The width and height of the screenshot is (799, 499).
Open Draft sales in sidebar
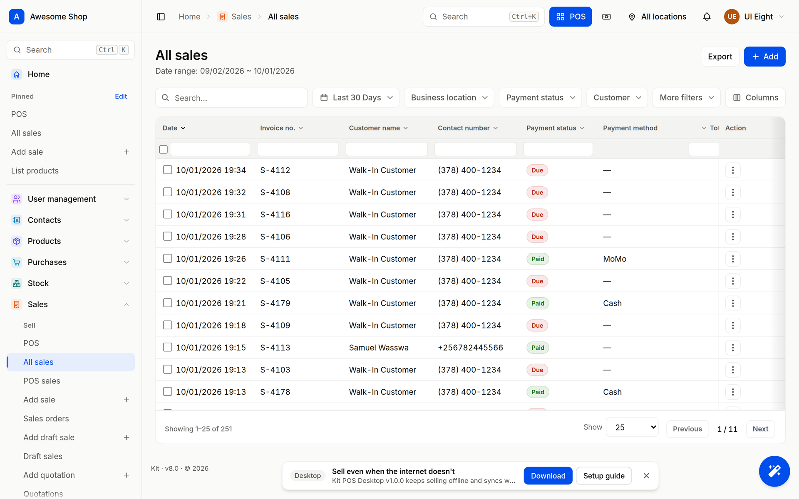click(x=43, y=457)
